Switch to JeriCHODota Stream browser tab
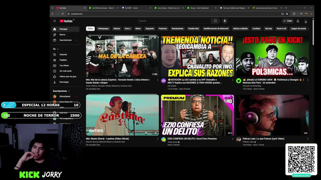 pyautogui.click(x=103, y=8)
